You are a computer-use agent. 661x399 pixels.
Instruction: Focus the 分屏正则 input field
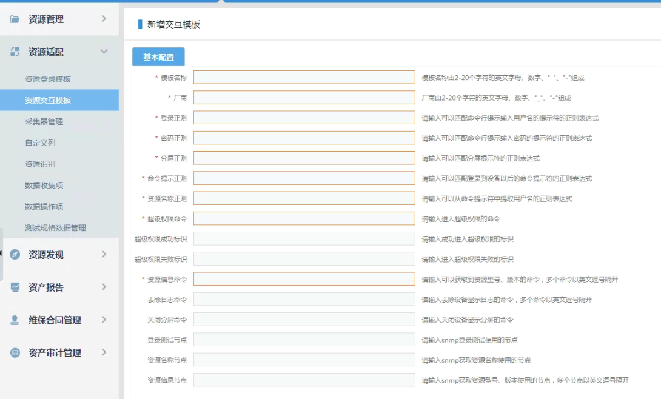click(x=304, y=158)
